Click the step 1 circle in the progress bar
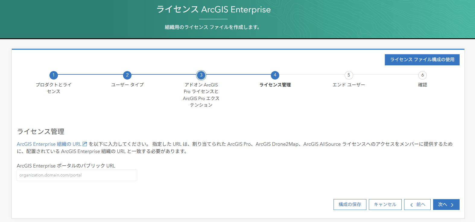The image size is (475, 222). (x=54, y=75)
